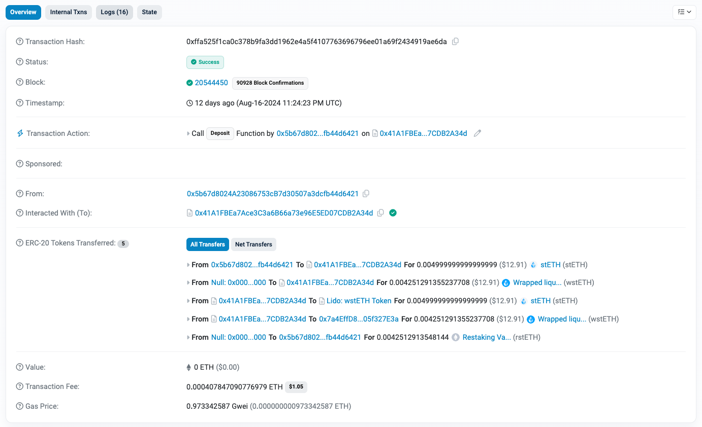Open the State tab
The image size is (702, 427).
click(149, 12)
